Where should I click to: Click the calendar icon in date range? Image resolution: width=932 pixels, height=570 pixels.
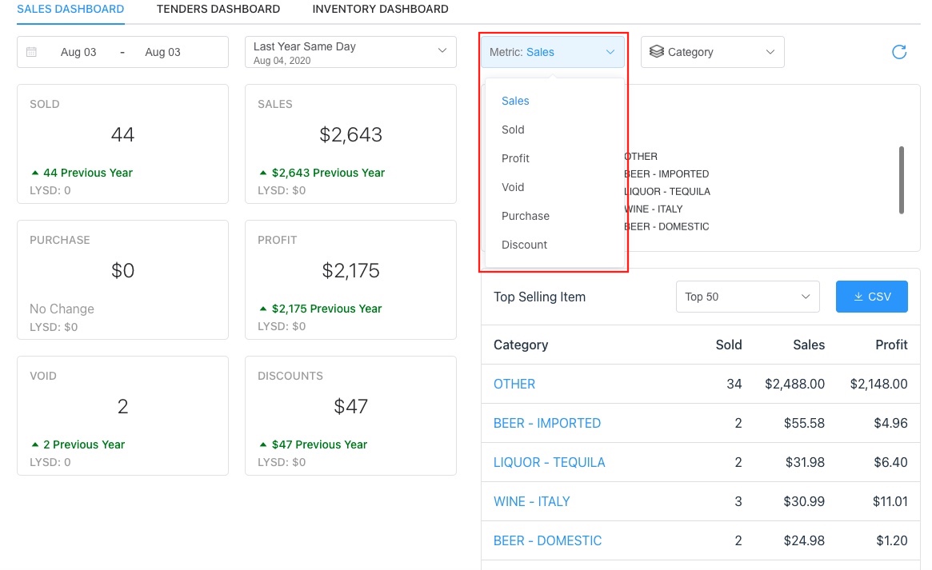(32, 52)
